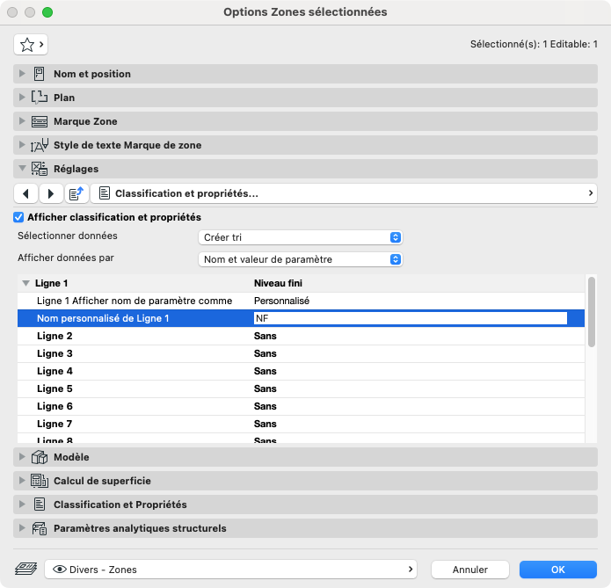Click the layer icon beside Divers - Zones
The width and height of the screenshot is (611, 588).
coord(26,569)
